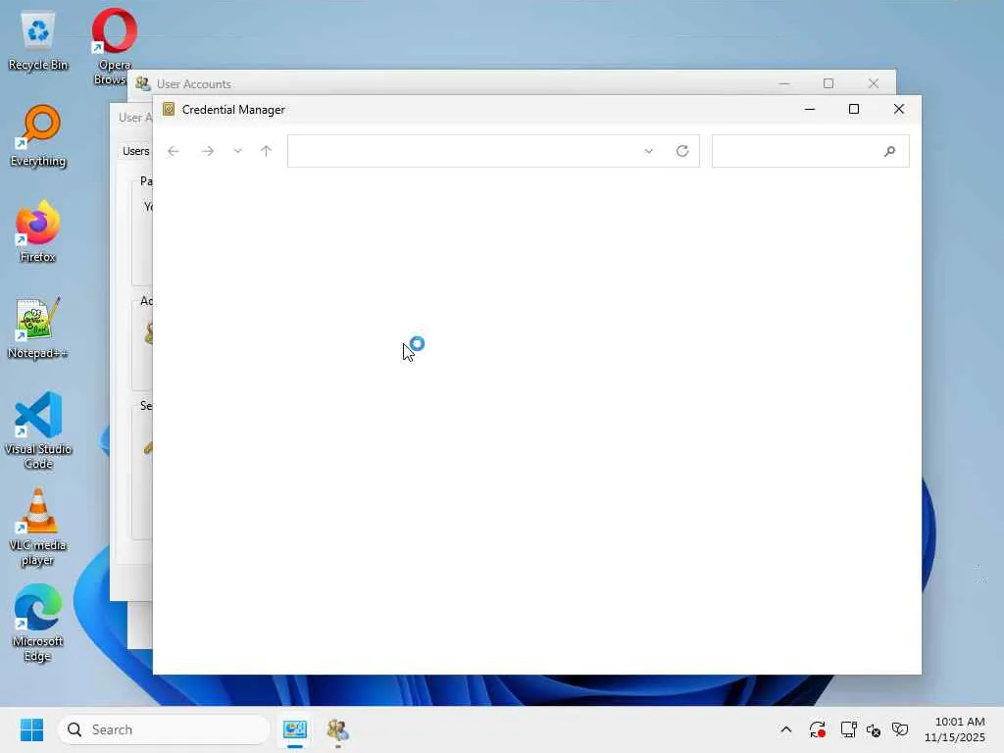The width and height of the screenshot is (1004, 753).
Task: Click the Credential Manager title bar icon
Action: [169, 109]
